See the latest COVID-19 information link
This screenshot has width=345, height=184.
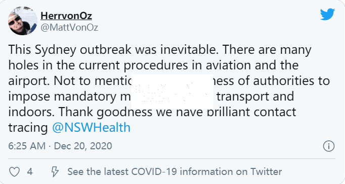click(174, 172)
